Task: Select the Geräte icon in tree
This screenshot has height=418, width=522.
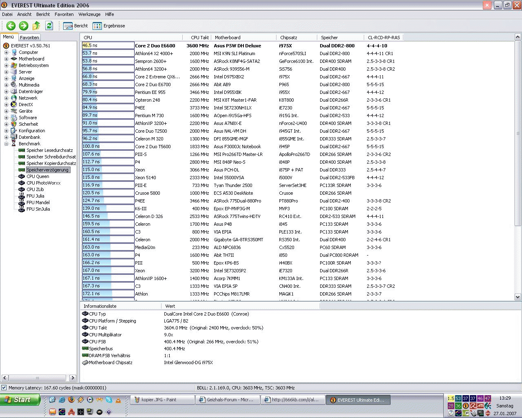Action: pyautogui.click(x=14, y=111)
